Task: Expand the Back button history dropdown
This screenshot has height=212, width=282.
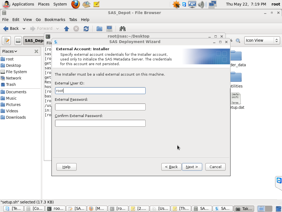Action: tap(24, 28)
